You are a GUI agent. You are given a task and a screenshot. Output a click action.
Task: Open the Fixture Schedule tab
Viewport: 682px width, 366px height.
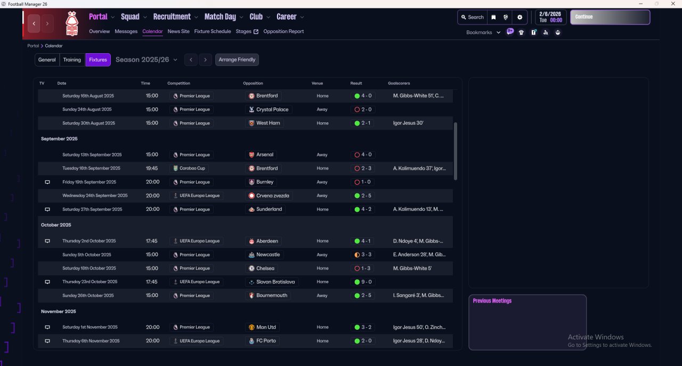213,31
